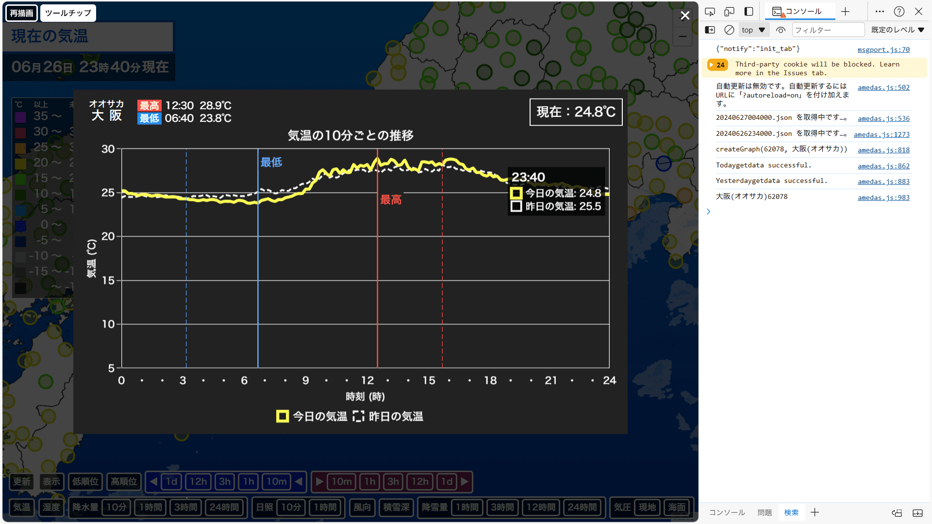
Task: Toggle the console sidebar panel icon
Action: [710, 30]
